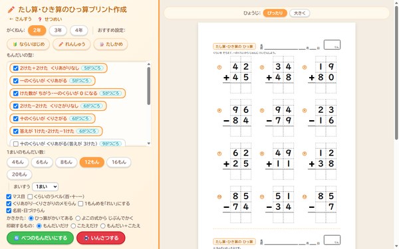Screen dimensions: 399x249
Task: Set problem count to 6もん
Action: tap(42, 162)
